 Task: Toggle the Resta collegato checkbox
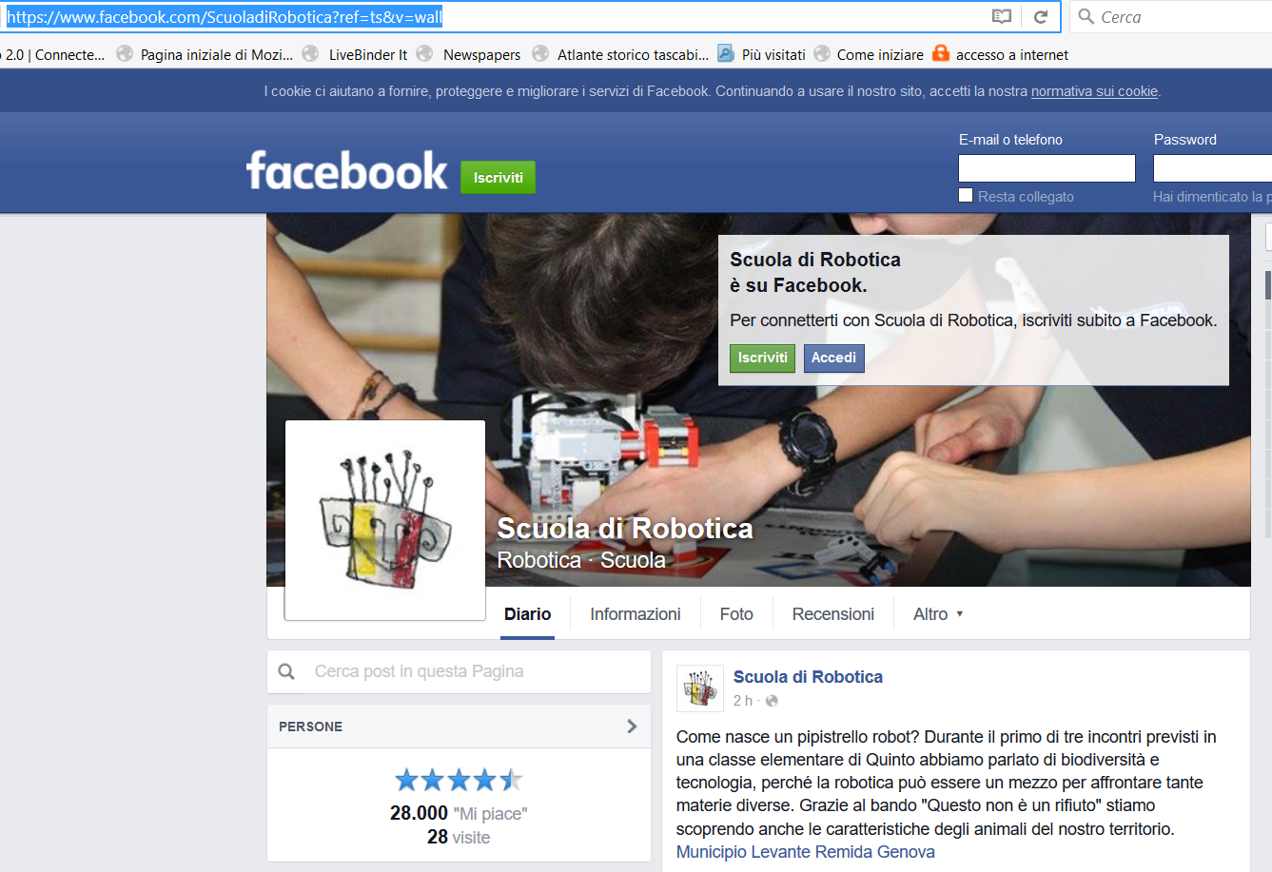coord(966,195)
